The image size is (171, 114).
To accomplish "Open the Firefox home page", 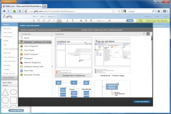I will [159, 11].
